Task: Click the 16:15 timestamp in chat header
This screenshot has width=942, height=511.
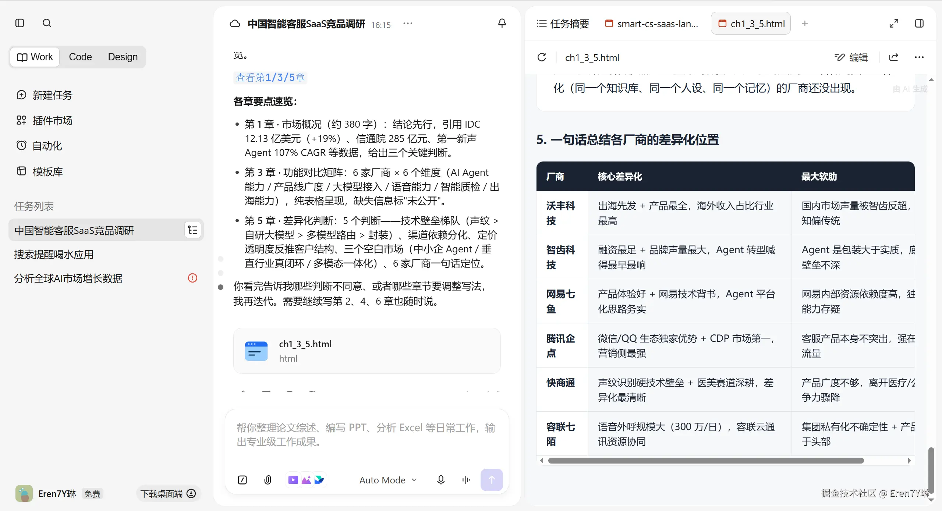Action: (x=381, y=25)
